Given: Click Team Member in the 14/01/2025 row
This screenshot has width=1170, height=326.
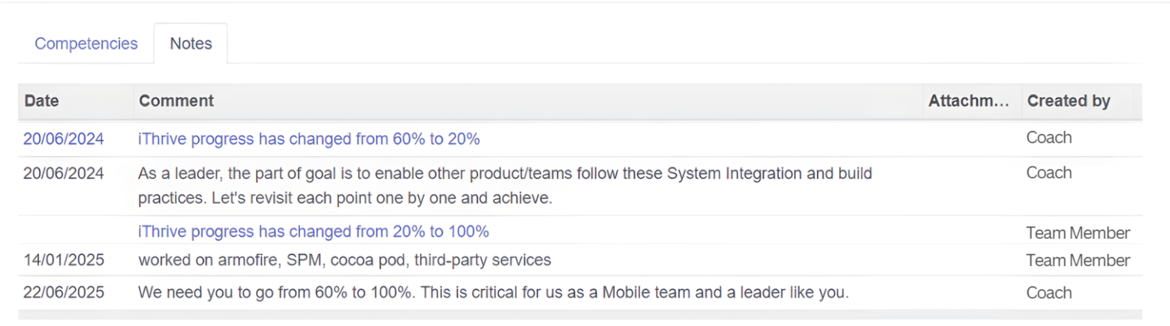Looking at the screenshot, I should coord(1077,261).
